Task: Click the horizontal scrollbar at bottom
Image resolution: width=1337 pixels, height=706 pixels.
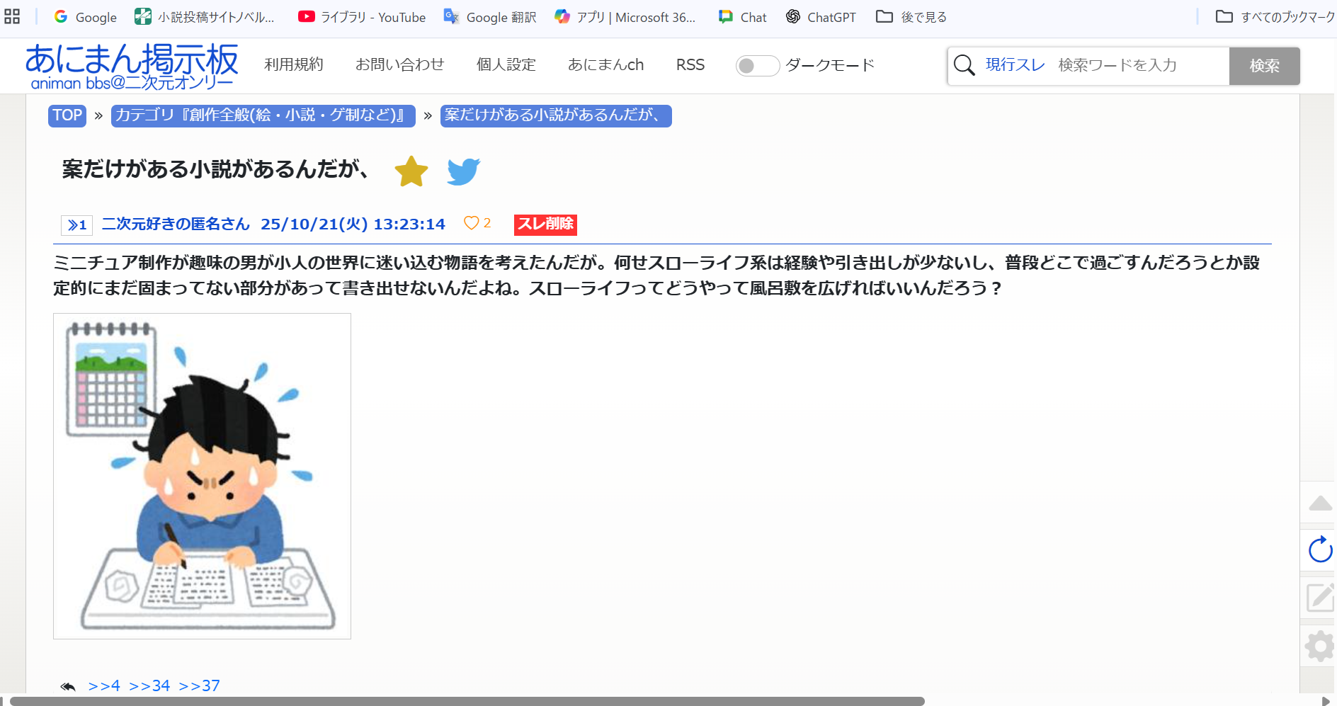Action: click(x=467, y=701)
